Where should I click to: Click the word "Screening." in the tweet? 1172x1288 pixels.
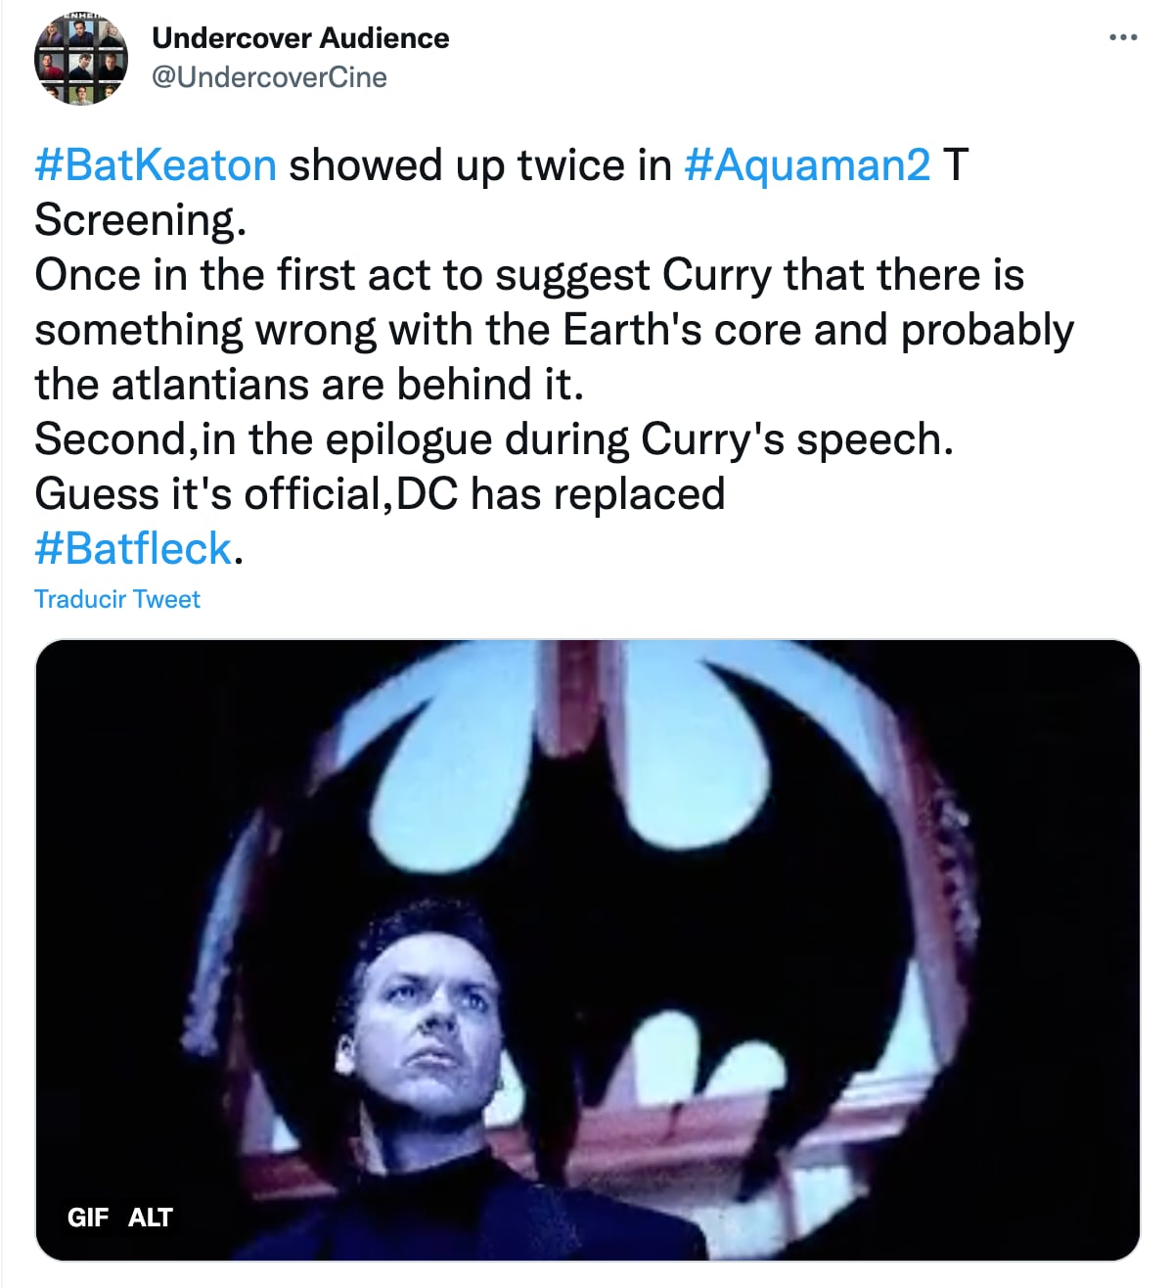[140, 220]
